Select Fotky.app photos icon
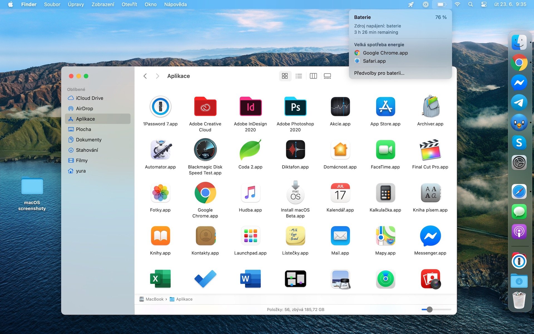 (160, 193)
